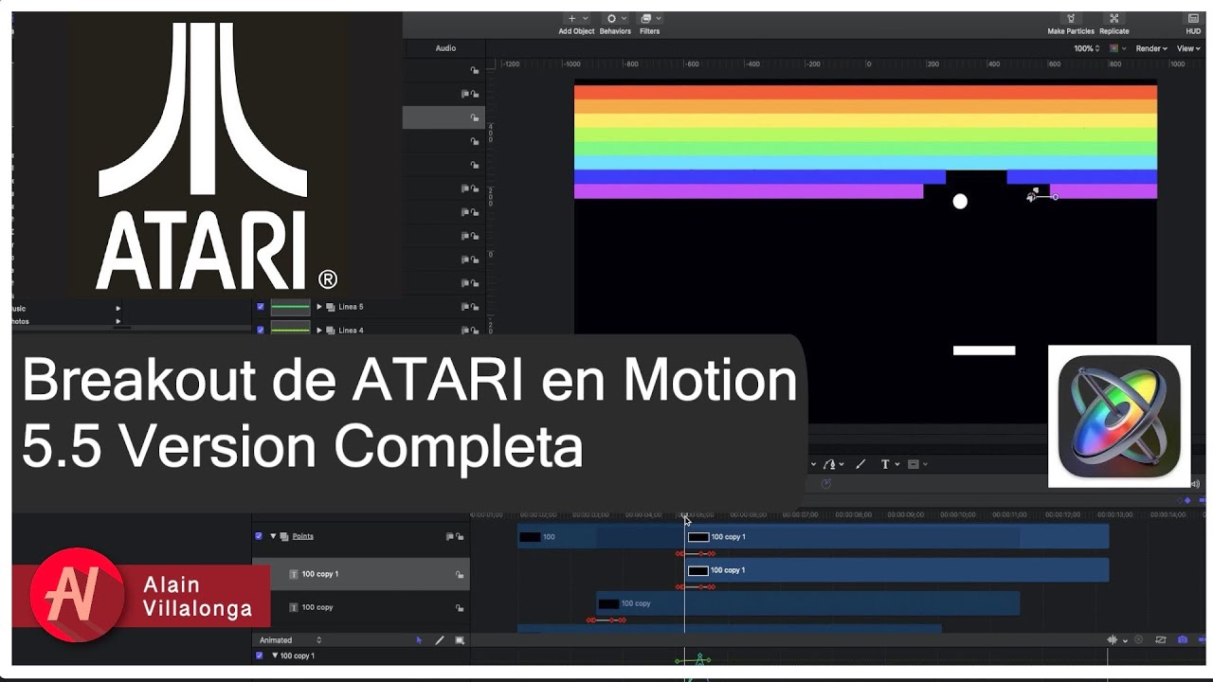
Task: Click the fit curves to window icon
Action: [x=1160, y=640]
